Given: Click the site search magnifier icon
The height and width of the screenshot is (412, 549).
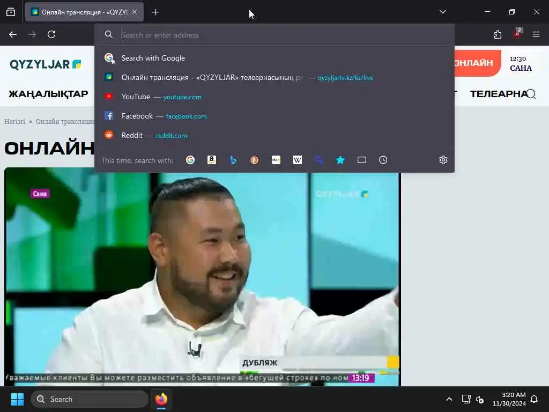Looking at the screenshot, I should [531, 94].
